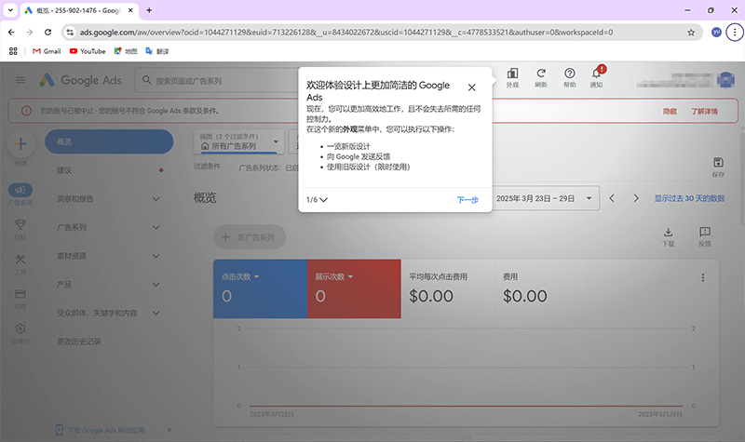Screen dimensions: 745x442
Task: Bookmark this page with star icon
Action: (691, 33)
